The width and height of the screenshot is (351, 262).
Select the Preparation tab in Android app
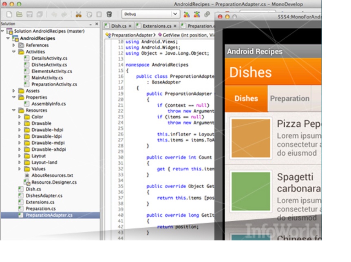[x=289, y=99]
